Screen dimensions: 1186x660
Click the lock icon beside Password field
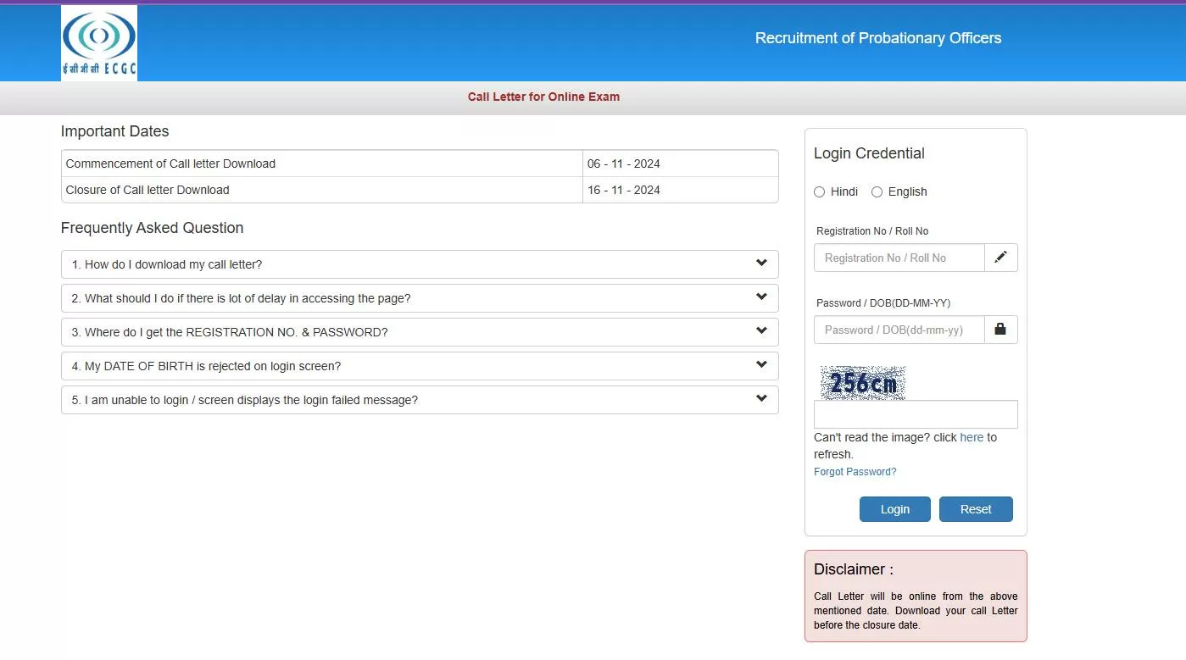tap(1000, 330)
